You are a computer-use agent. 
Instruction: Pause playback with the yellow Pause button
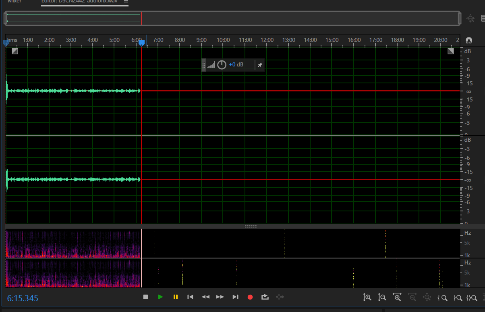pyautogui.click(x=176, y=297)
